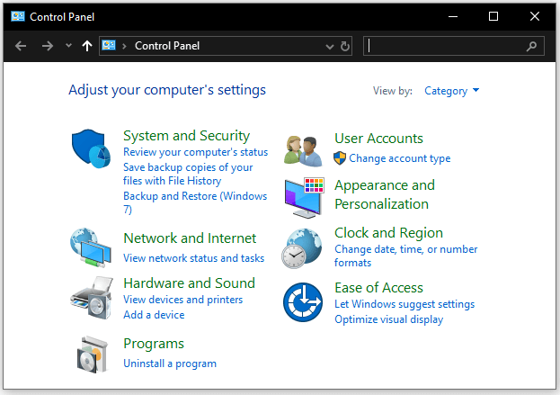Expand the address bar history dropdown
The height and width of the screenshot is (395, 560).
[x=330, y=46]
